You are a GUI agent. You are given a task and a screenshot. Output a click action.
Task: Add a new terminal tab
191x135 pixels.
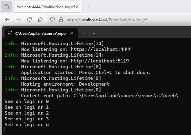85,33
